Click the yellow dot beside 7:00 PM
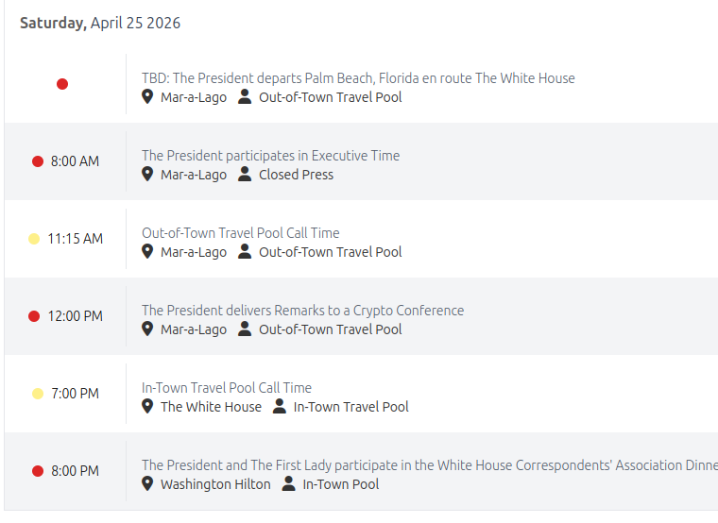Image resolution: width=718 pixels, height=523 pixels. click(x=38, y=394)
